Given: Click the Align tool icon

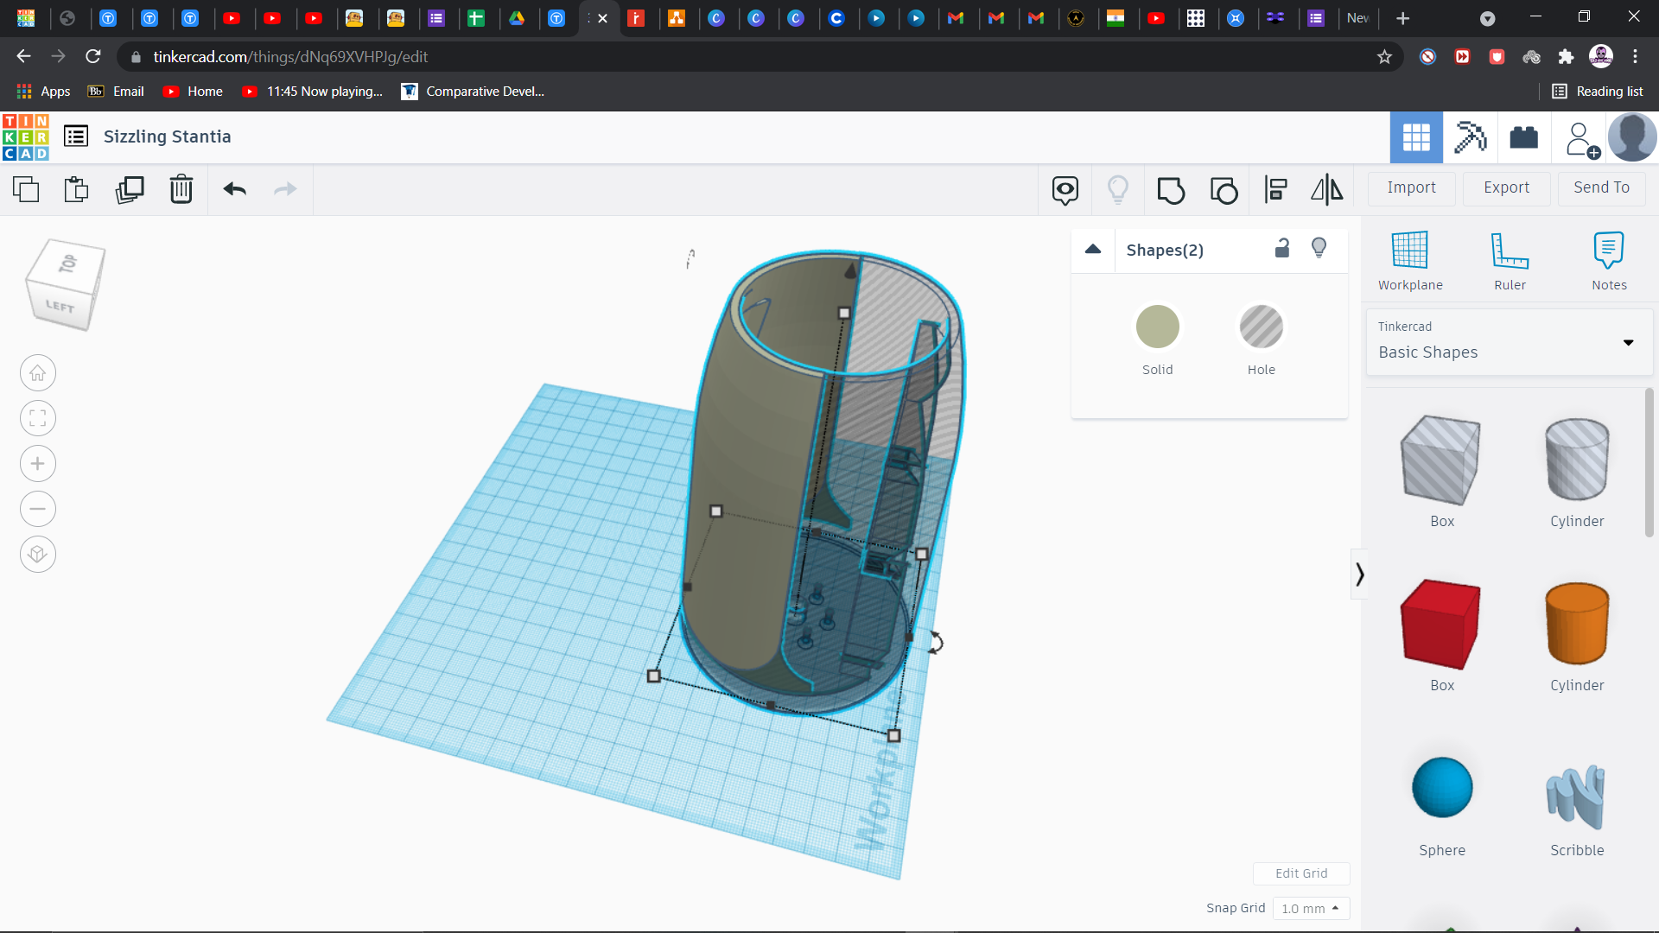Looking at the screenshot, I should pyautogui.click(x=1276, y=189).
